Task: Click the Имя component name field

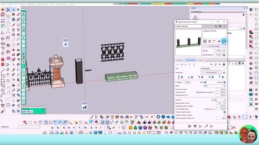Action: (x=213, y=68)
